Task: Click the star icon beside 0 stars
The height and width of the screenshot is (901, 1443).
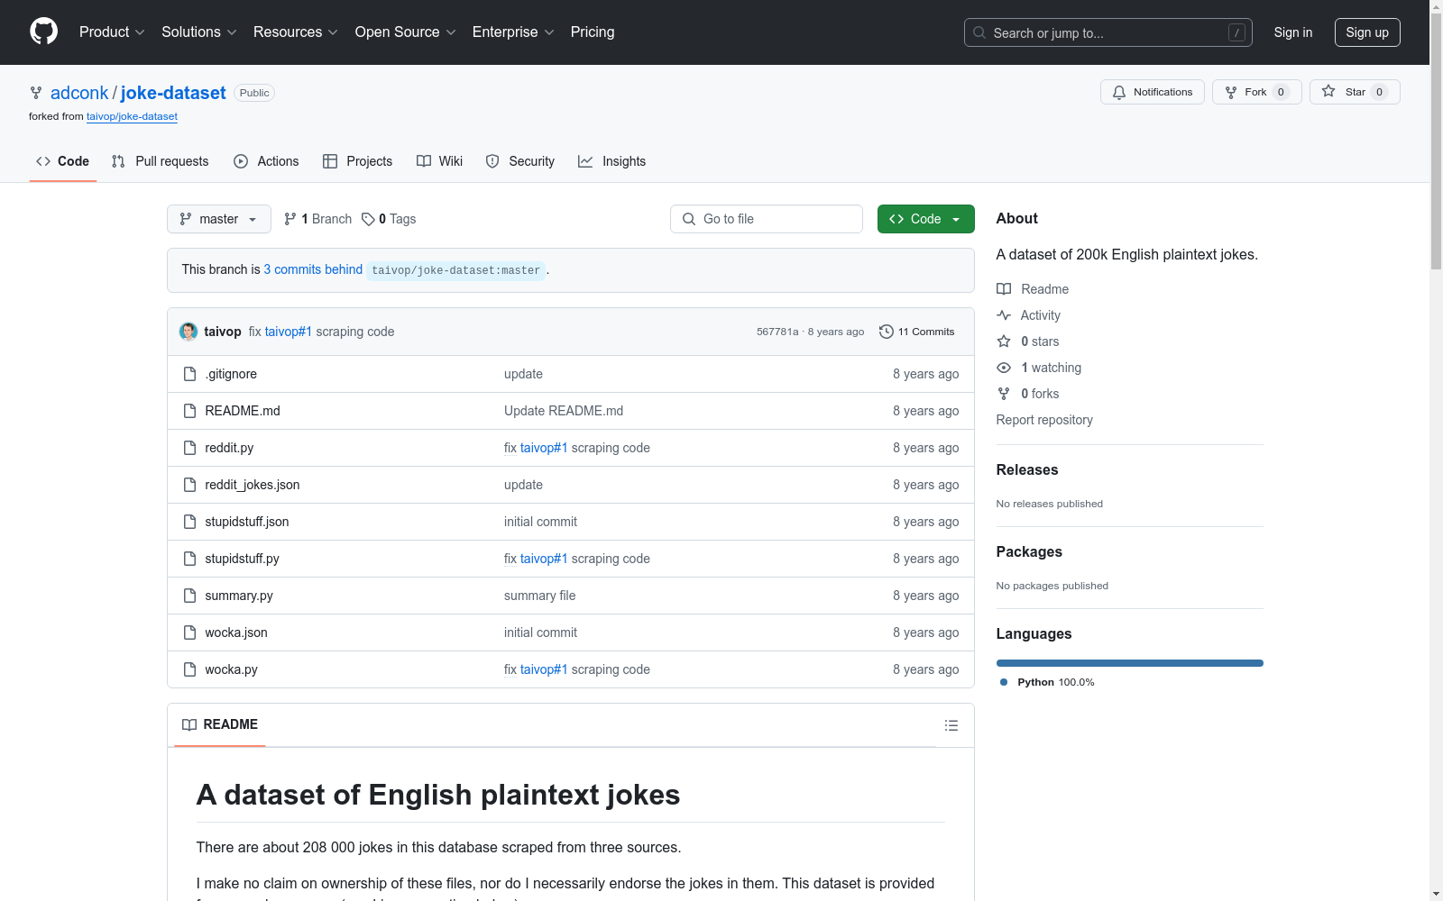Action: point(1004,341)
